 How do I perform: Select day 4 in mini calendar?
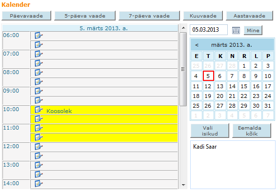pos(196,76)
